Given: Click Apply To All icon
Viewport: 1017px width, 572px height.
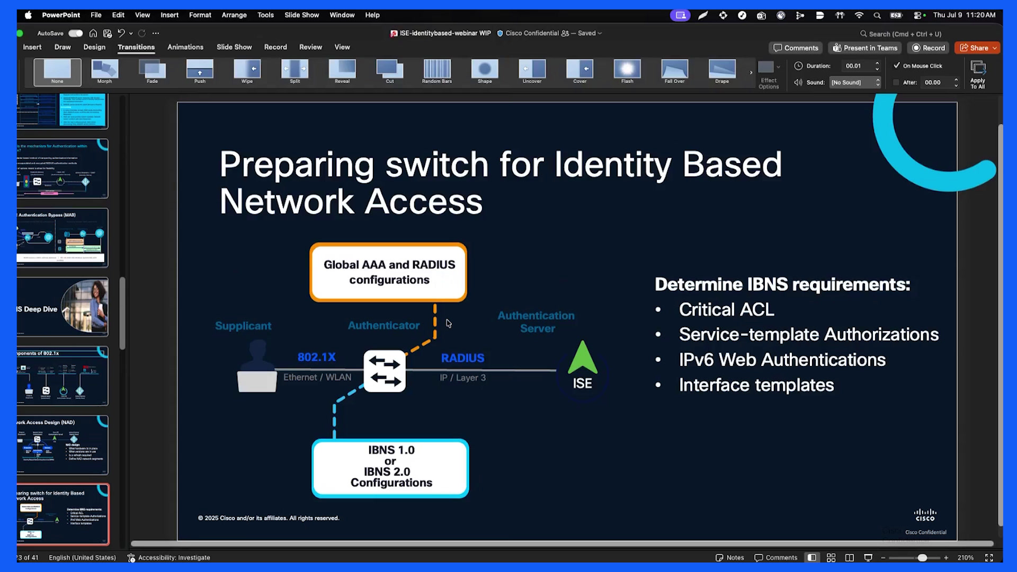Looking at the screenshot, I should point(978,75).
